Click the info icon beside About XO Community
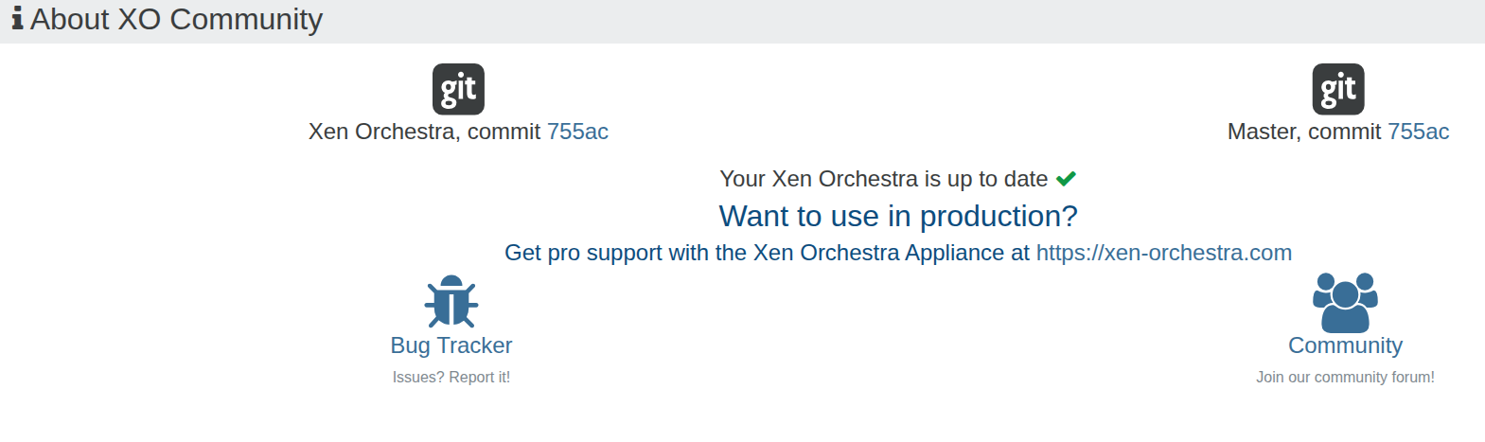 pos(17,19)
